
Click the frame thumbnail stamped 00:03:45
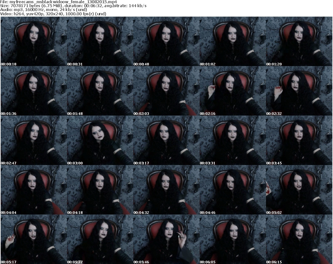(299, 140)
